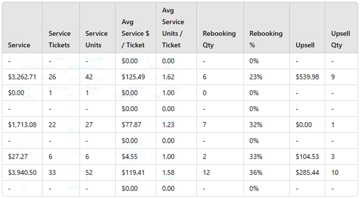Image resolution: width=360 pixels, height=199 pixels.
Task: Click the 36% rebooking percentage cell
Action: click(x=256, y=172)
